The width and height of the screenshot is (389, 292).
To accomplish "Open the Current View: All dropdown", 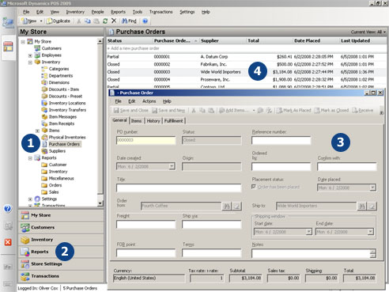I will click(x=368, y=32).
